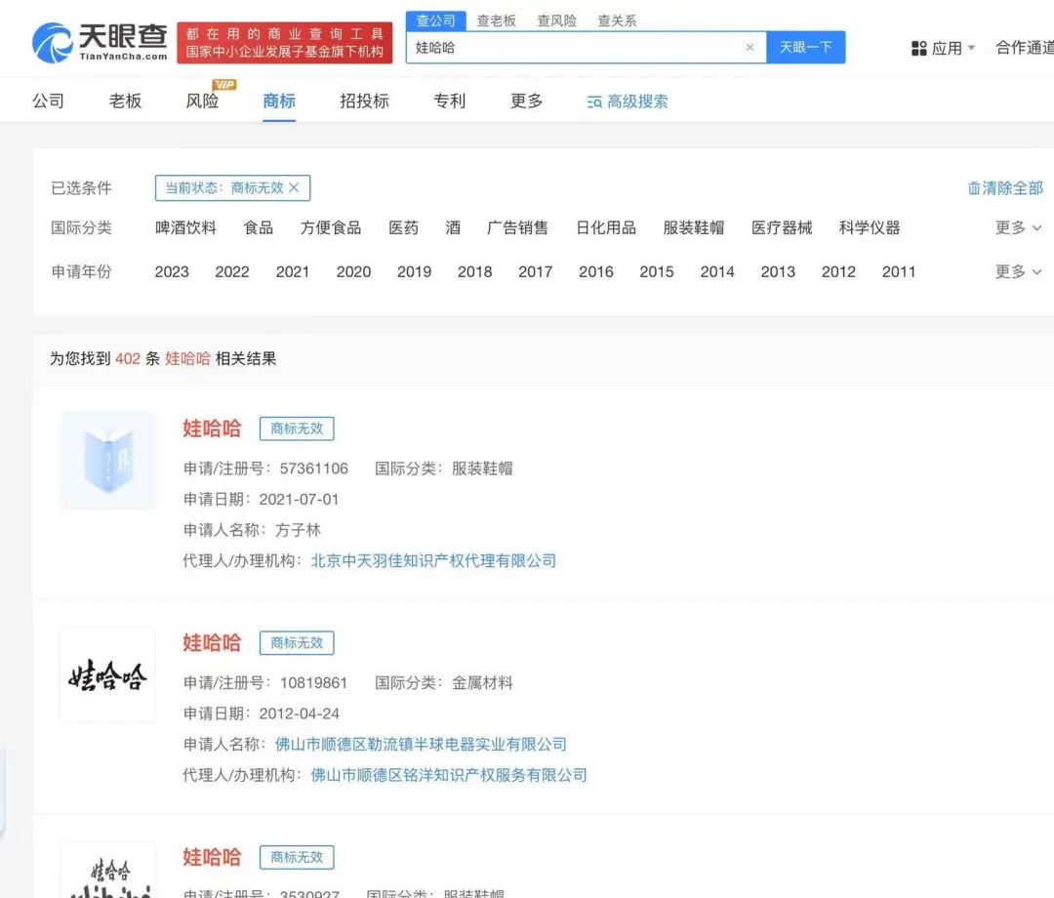1054x898 pixels.
Task: Select application date 2021-07-01
Action: 300,500
